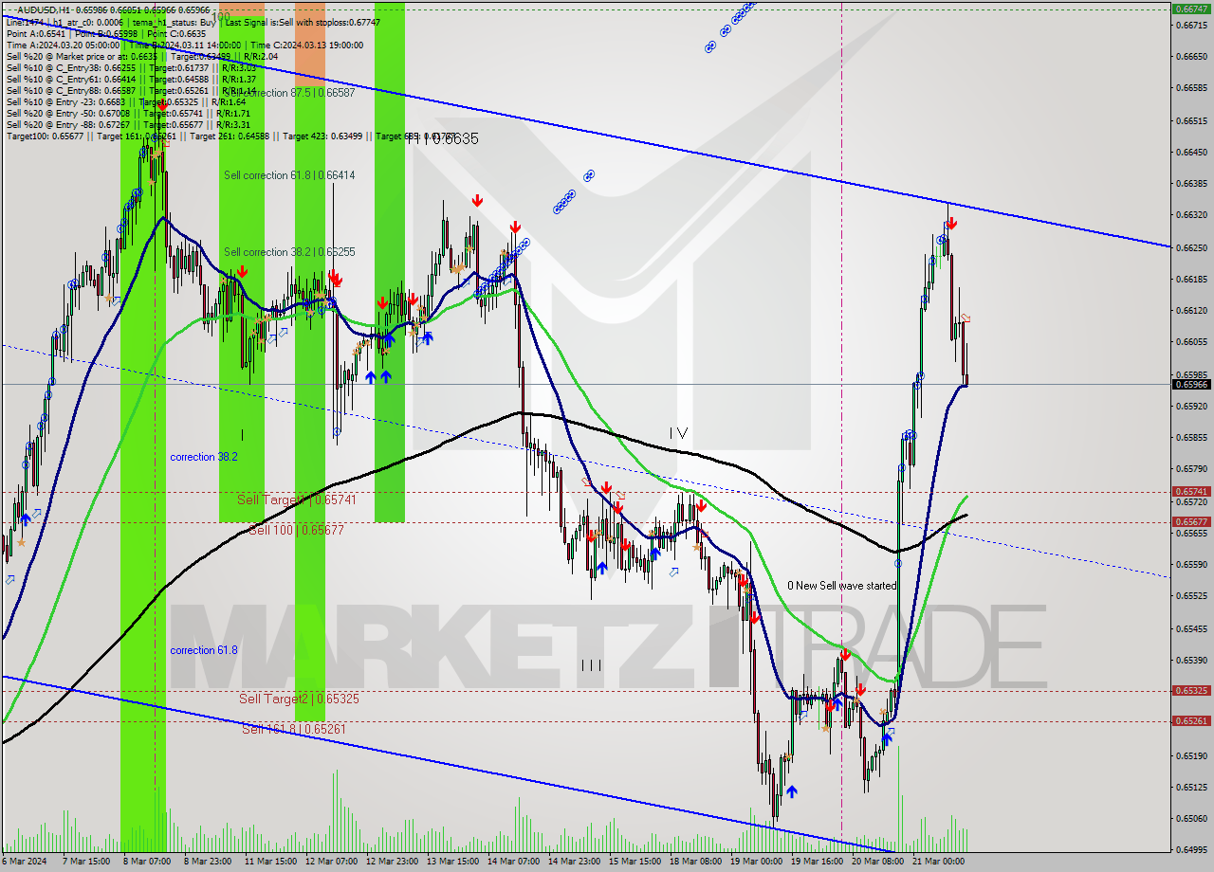
Task: Select the 'Sell correction 38.2 | 0.65255' label
Action: [289, 252]
